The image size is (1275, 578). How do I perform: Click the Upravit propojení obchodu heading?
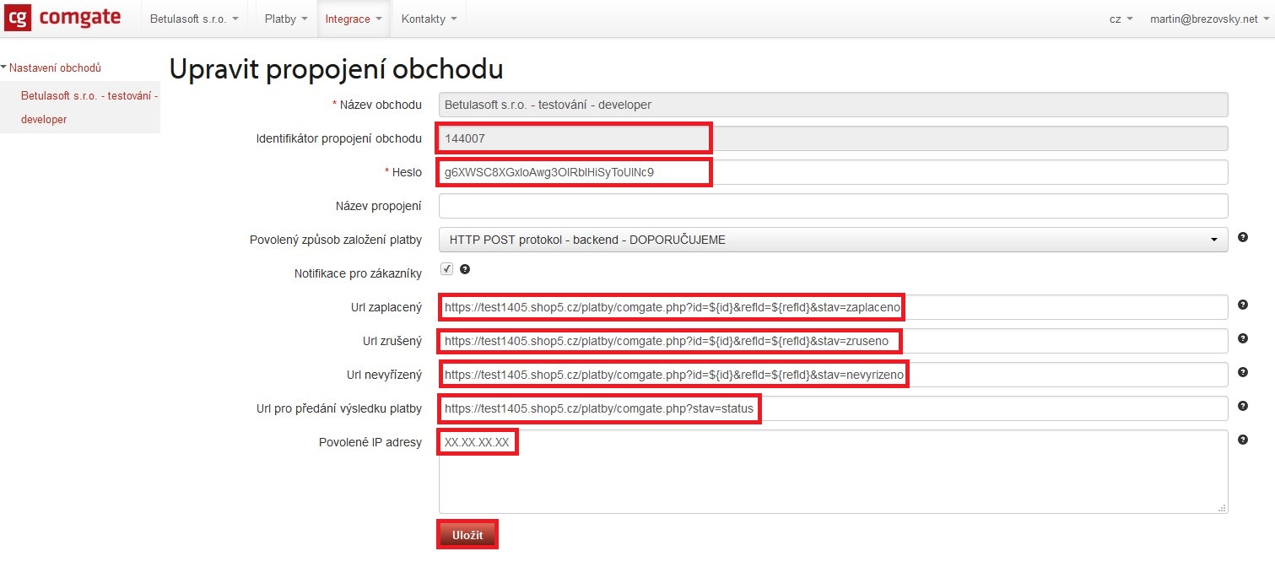coord(337,69)
